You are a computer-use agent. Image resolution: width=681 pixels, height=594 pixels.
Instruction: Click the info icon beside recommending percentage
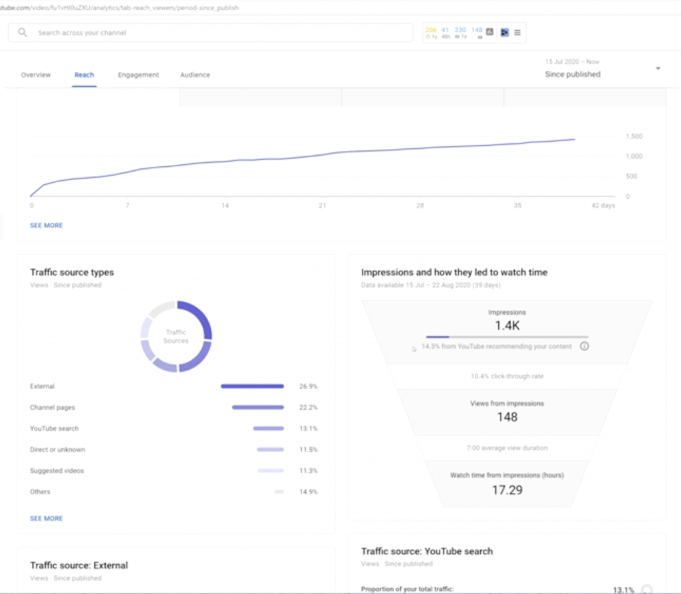coord(585,346)
